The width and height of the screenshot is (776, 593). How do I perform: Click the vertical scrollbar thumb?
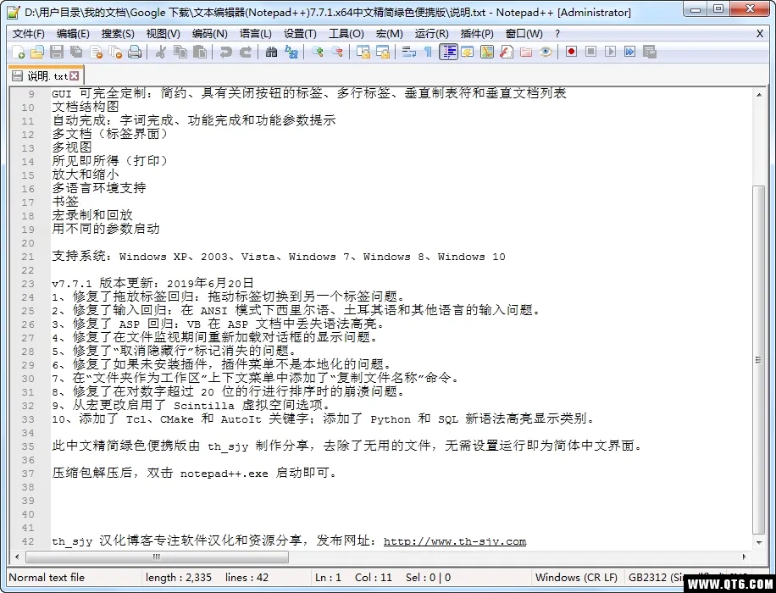coord(759,360)
